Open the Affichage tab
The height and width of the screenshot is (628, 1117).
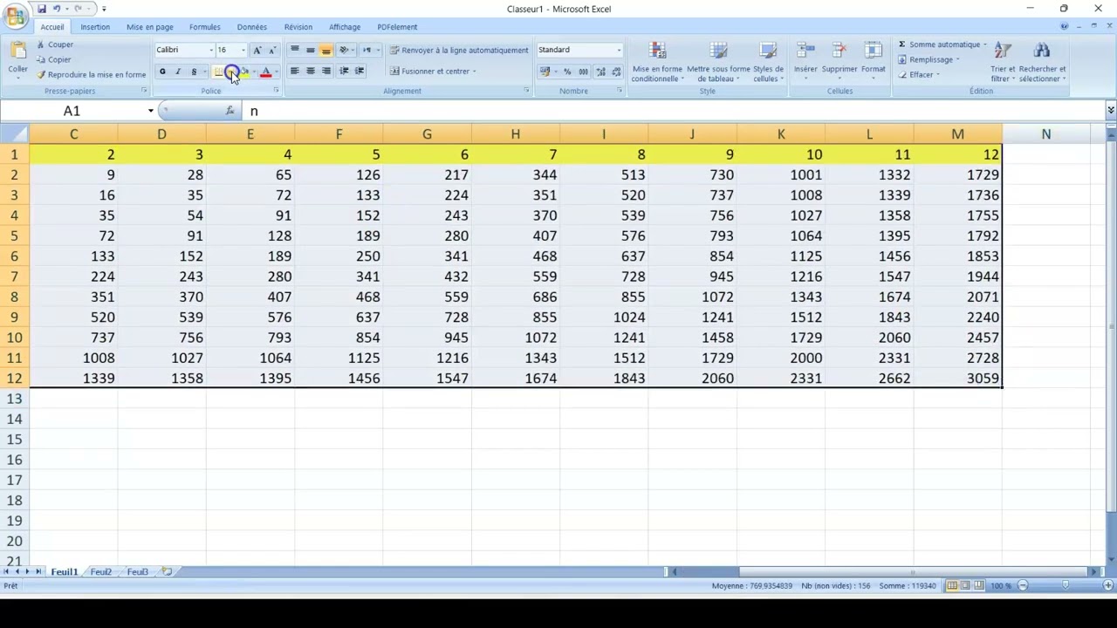pos(345,27)
